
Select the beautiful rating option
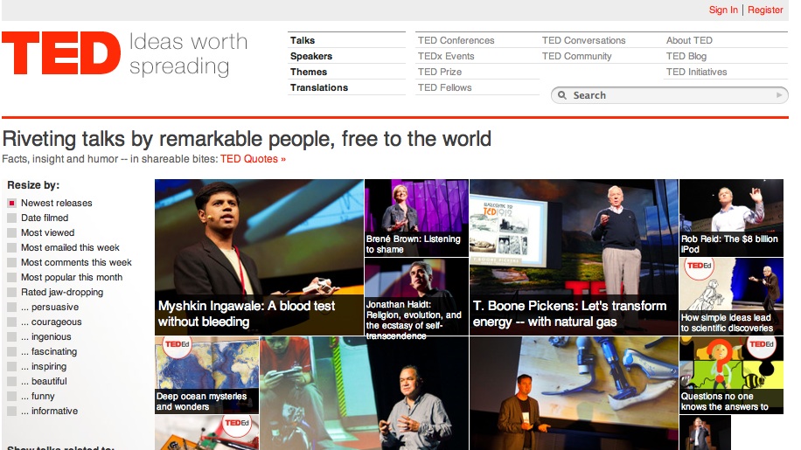(11, 381)
